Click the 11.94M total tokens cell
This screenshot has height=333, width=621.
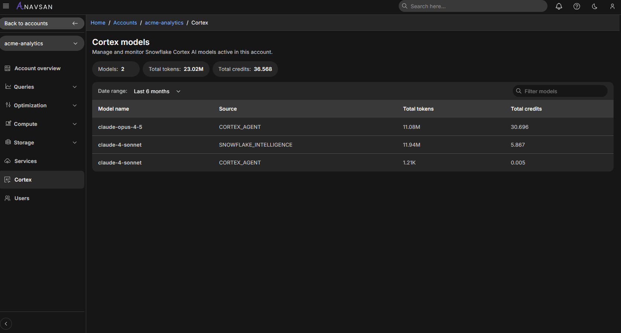point(411,145)
